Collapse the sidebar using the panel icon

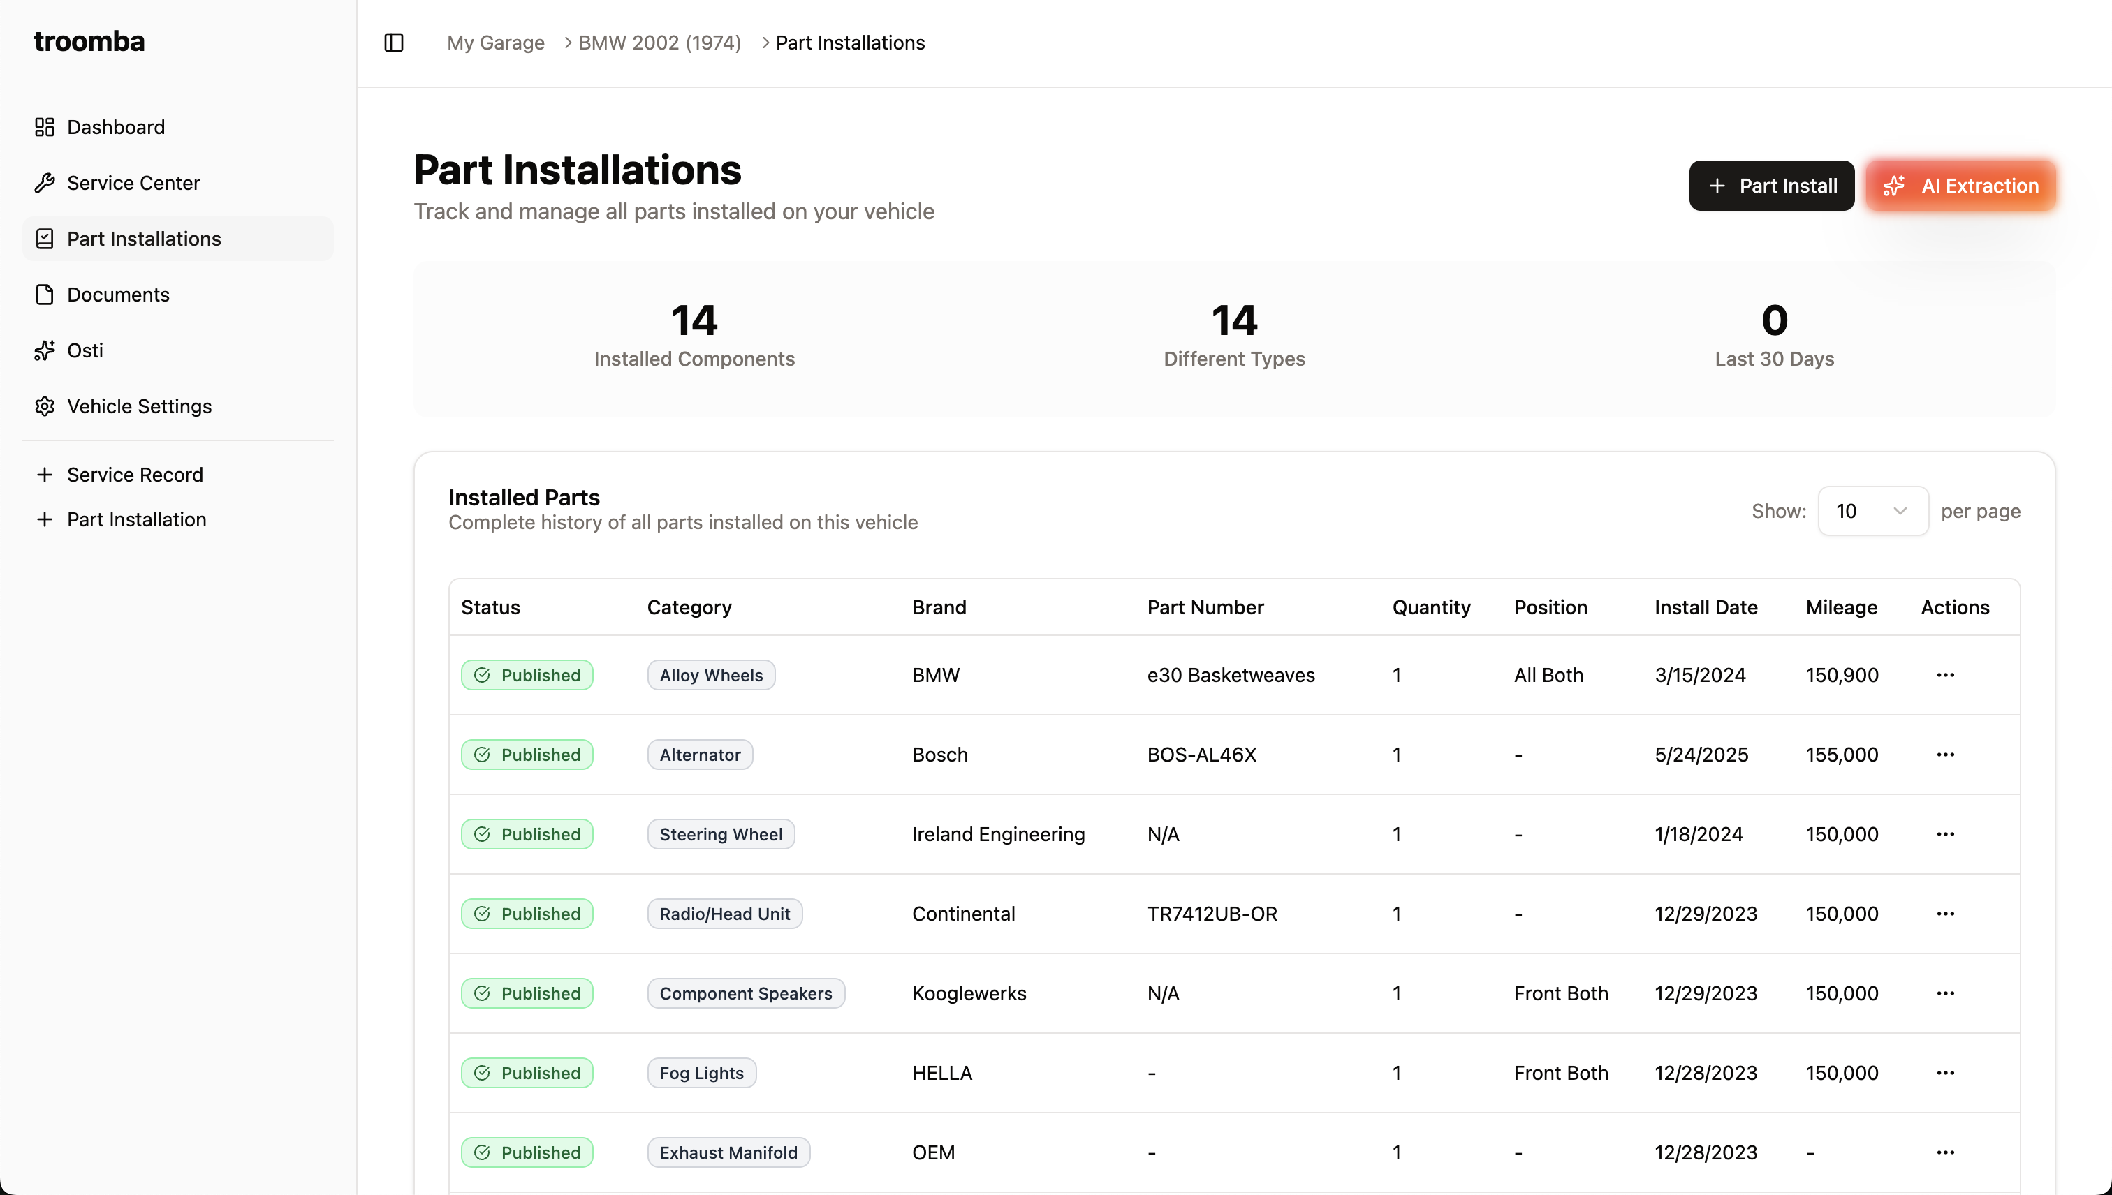coord(393,43)
